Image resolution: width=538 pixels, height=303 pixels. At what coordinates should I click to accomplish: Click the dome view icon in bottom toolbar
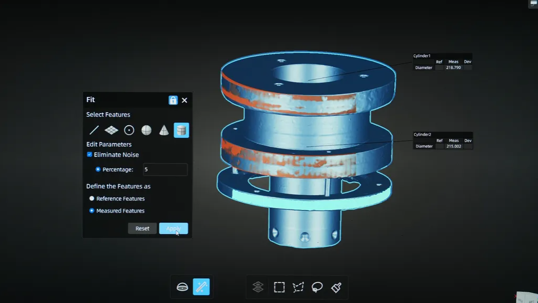(182, 287)
